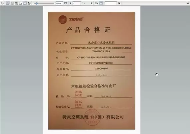Click rotate page icon
This screenshot has height=134, width=190.
pos(29,3)
